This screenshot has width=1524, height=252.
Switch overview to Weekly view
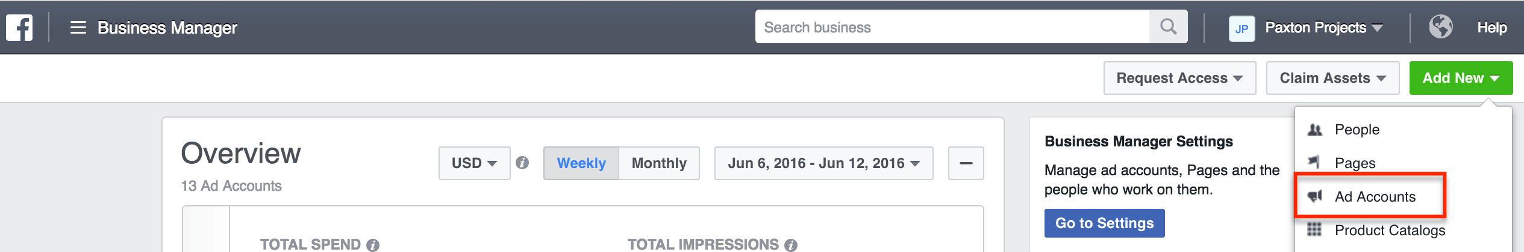(x=581, y=163)
